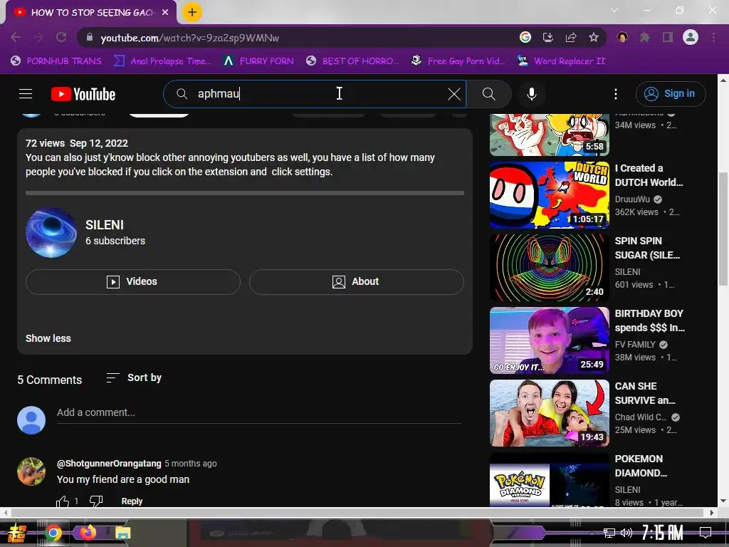Close the HOW TO STOP SEEING GACHA tab
The height and width of the screenshot is (547, 729).
point(165,13)
